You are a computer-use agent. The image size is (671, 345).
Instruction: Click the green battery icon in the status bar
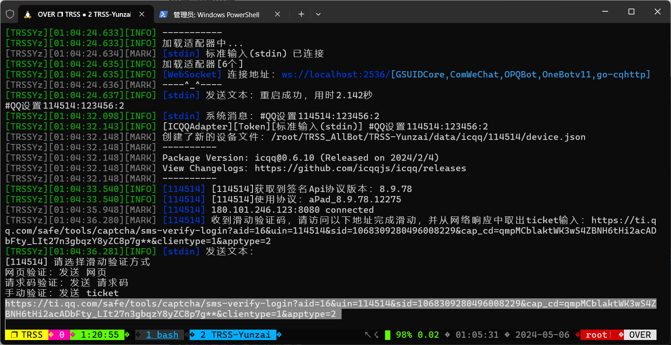(388, 335)
